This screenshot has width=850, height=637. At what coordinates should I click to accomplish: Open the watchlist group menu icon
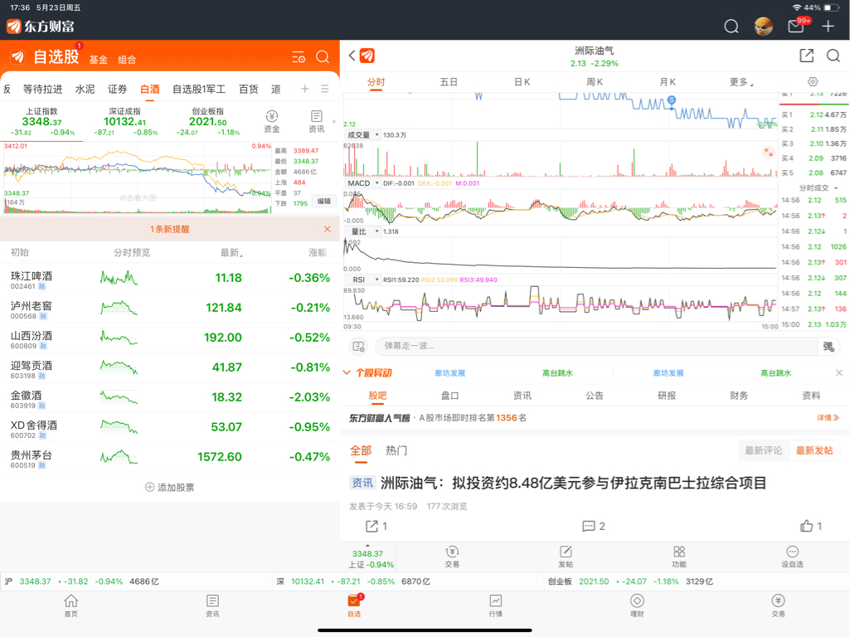point(325,89)
